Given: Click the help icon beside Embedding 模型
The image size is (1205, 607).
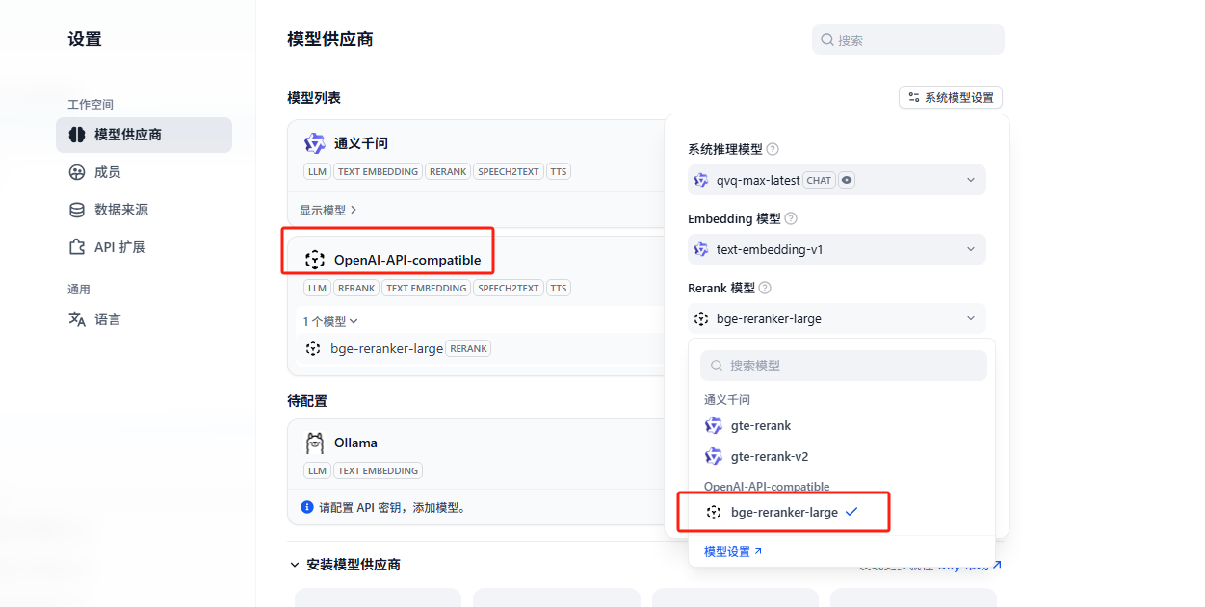Looking at the screenshot, I should coord(791,218).
